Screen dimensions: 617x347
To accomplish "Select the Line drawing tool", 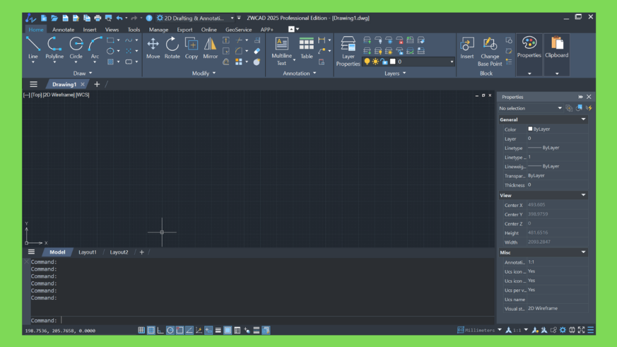I will 33,48.
